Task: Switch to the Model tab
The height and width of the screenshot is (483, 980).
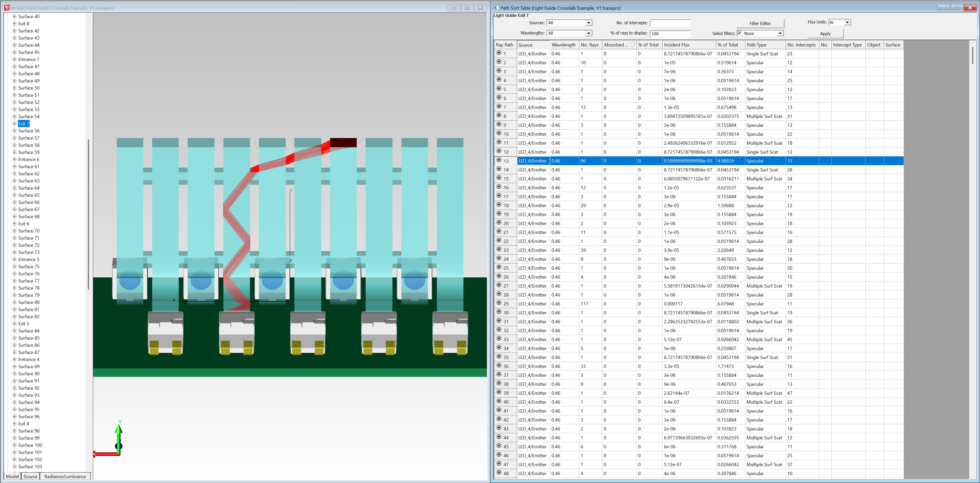Action: 12,476
